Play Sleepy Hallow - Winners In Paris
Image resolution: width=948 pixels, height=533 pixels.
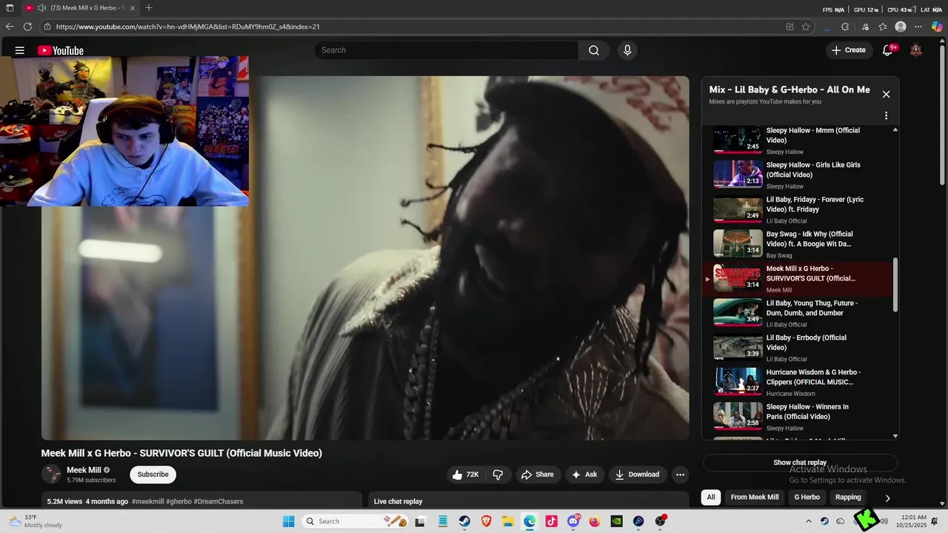(796, 417)
